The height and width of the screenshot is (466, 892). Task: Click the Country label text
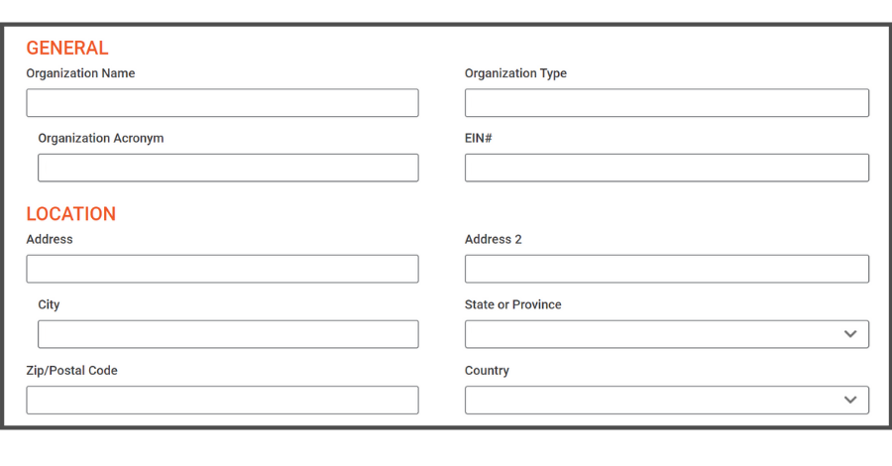click(x=487, y=371)
